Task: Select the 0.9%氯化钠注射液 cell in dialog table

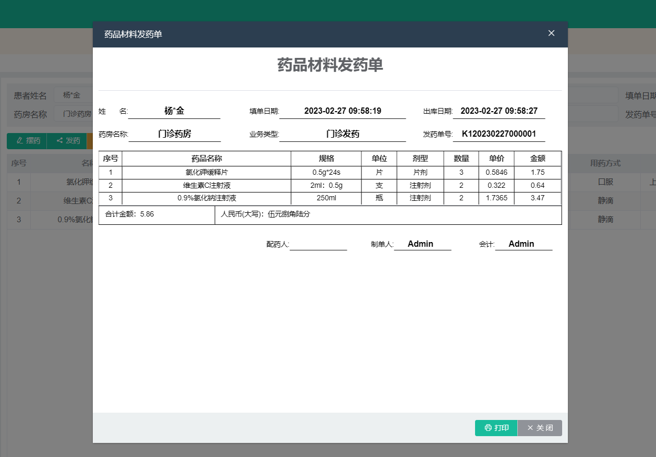Action: click(206, 198)
